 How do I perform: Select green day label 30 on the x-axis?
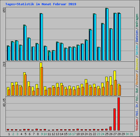coord(127,134)
